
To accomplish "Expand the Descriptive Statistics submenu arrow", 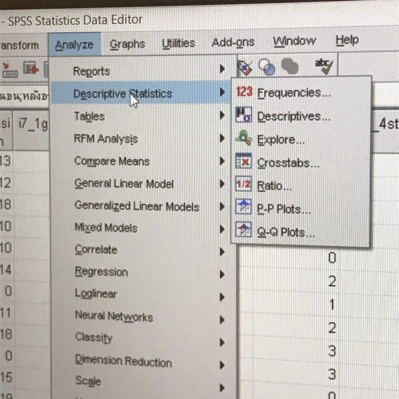I will (222, 92).
